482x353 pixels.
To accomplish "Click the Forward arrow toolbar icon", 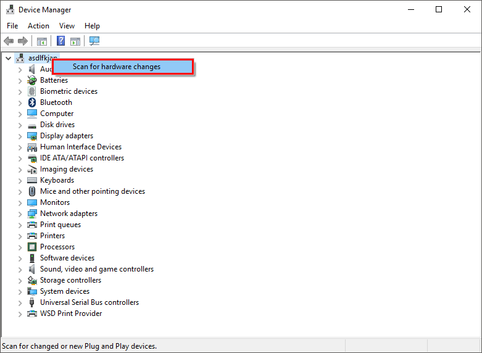I will [23, 41].
